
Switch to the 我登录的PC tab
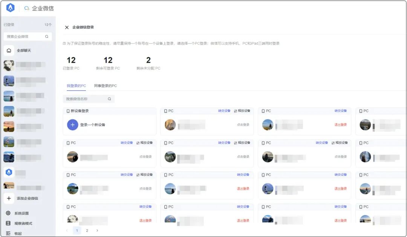76,86
